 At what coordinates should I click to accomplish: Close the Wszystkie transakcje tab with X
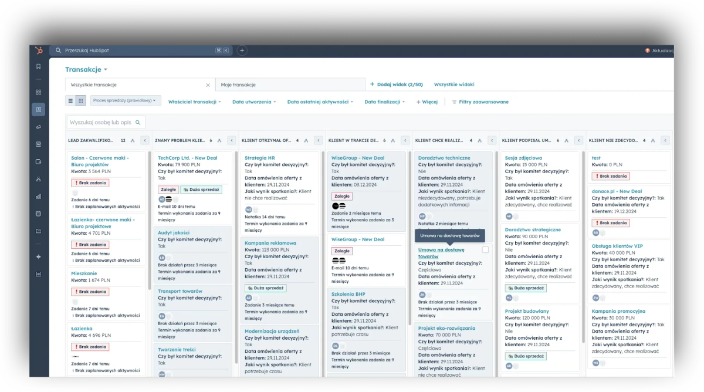208,85
